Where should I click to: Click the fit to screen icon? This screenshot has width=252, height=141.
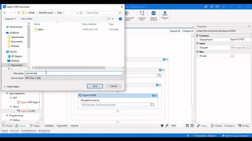click(187, 126)
